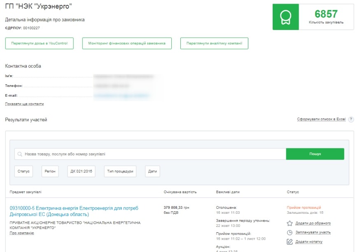This screenshot has width=355, height=252.
Task: Show more contacts via Показати ще контакти
Action: tap(24, 104)
